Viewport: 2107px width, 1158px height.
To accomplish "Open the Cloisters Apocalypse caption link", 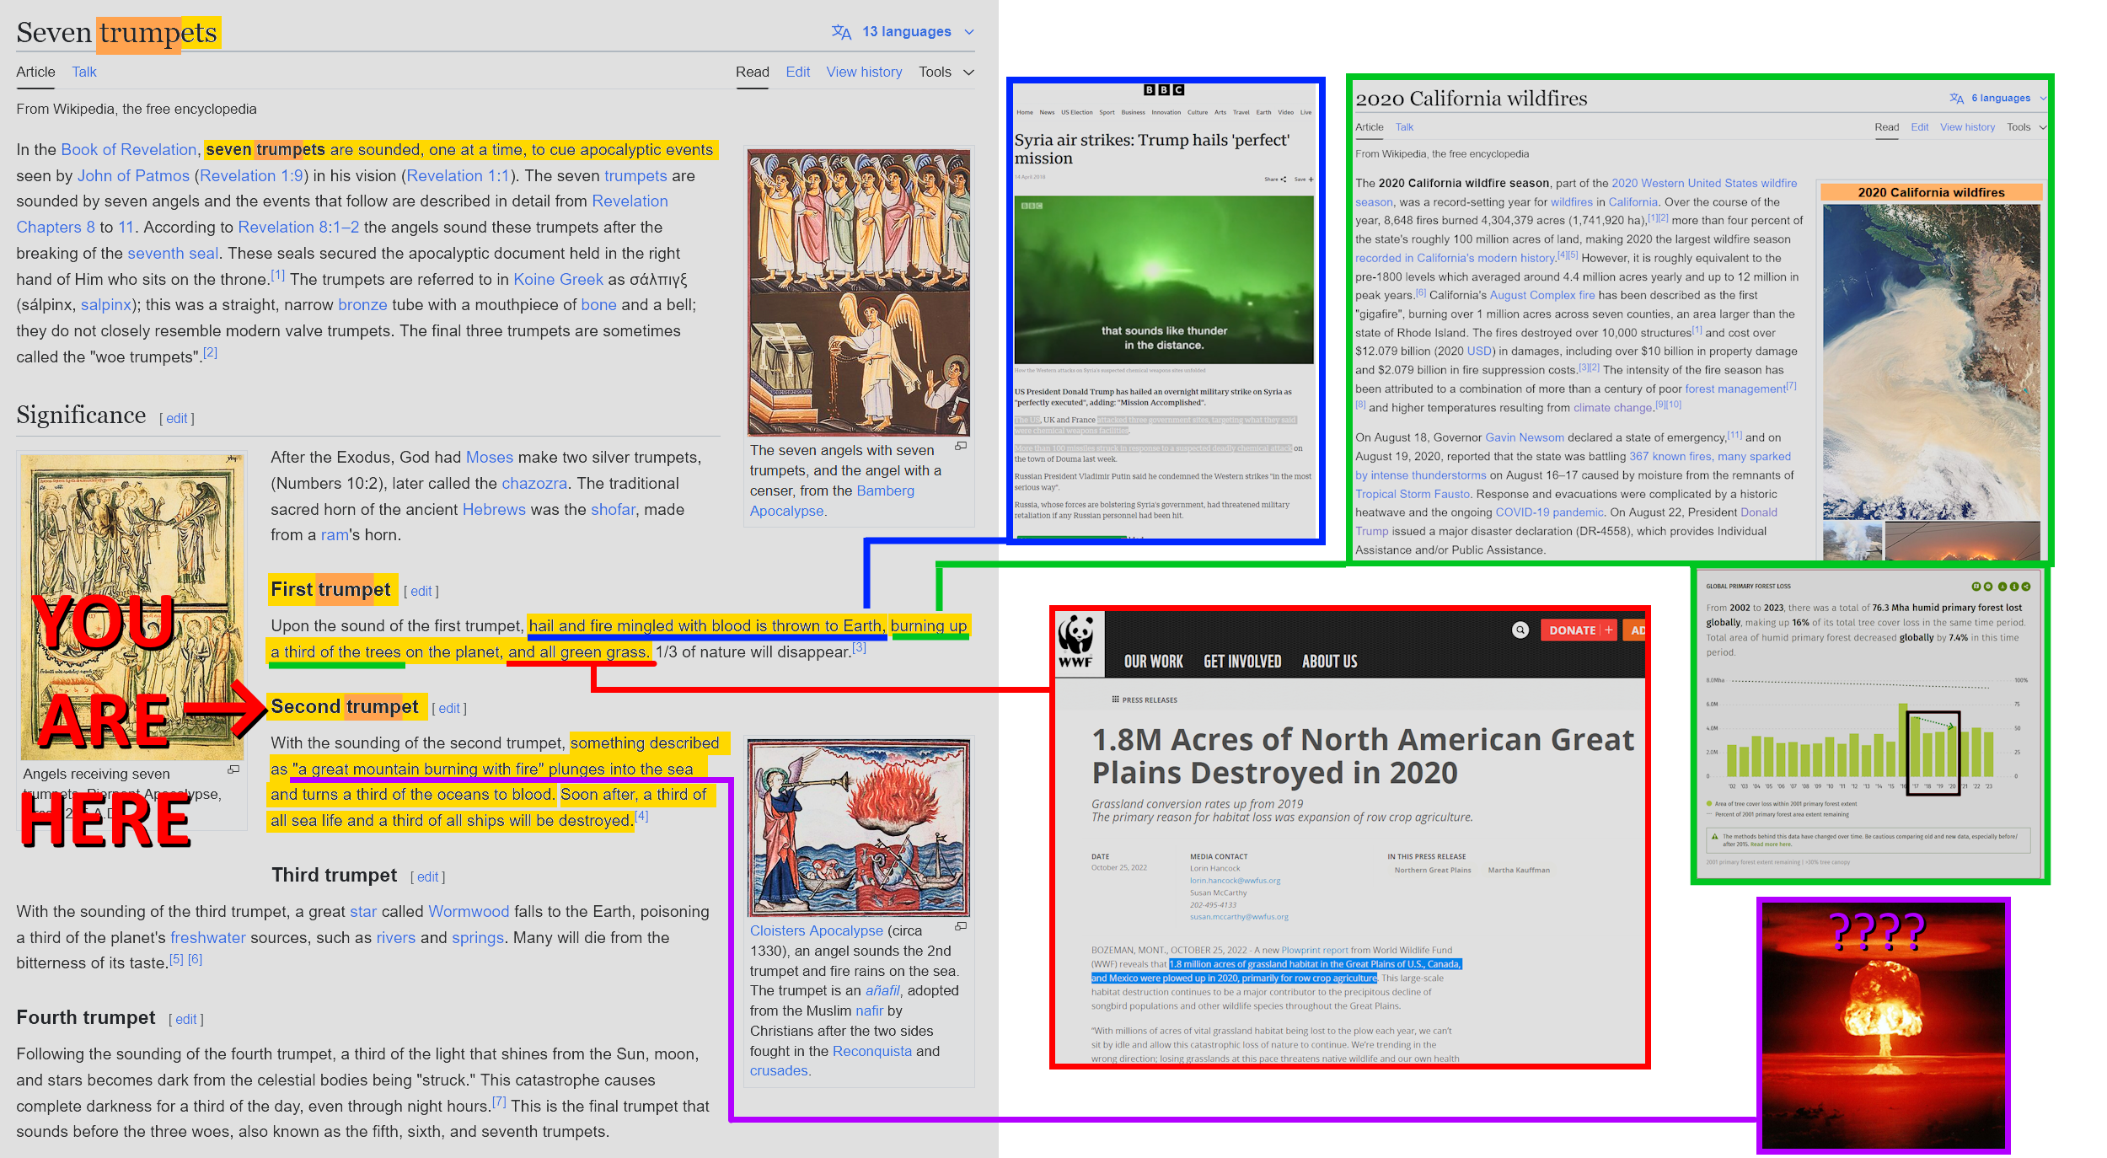I will (x=817, y=930).
